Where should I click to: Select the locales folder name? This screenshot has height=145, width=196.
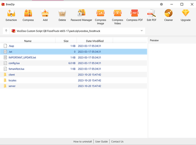[x=12, y=80]
